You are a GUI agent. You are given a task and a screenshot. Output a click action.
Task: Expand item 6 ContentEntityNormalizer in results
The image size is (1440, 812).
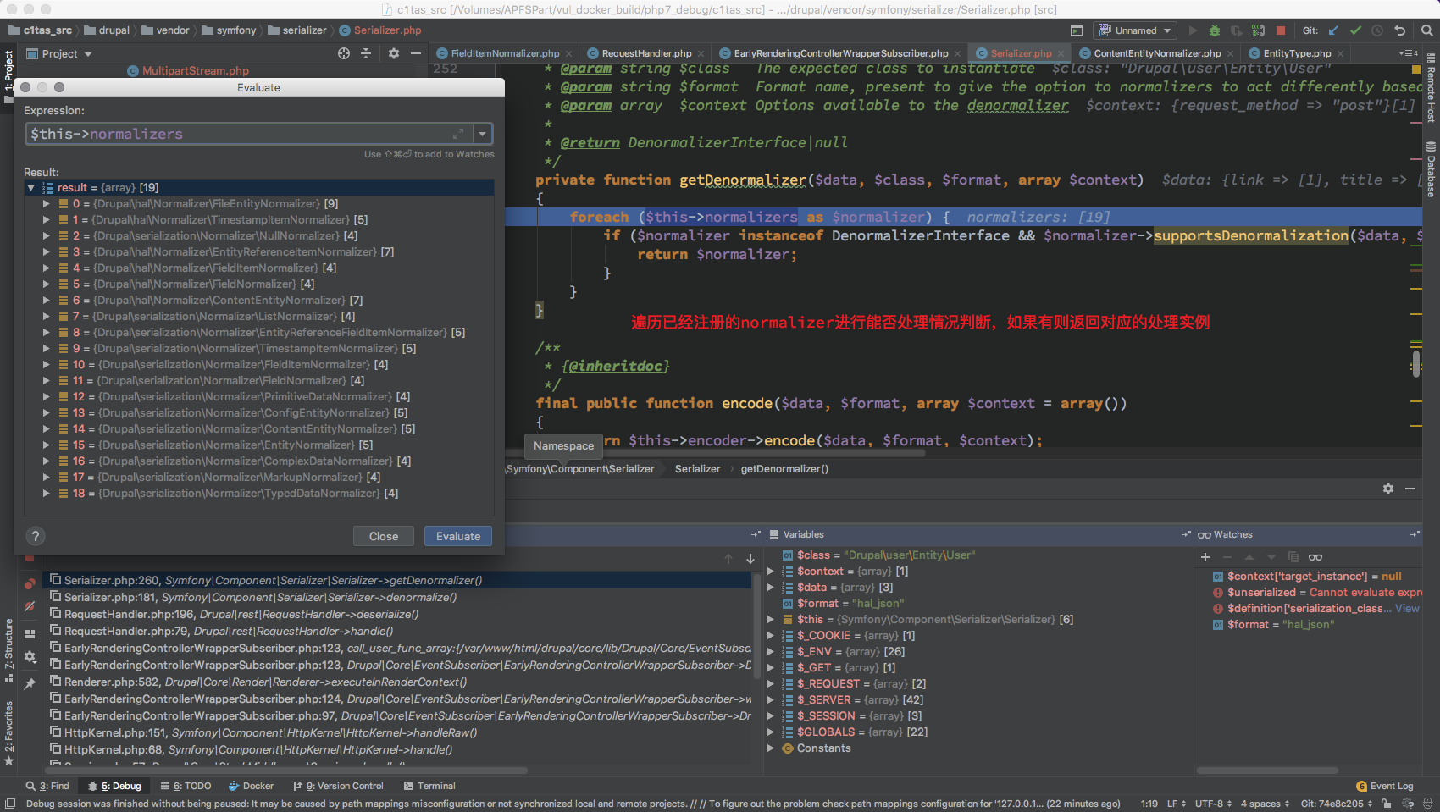47,301
